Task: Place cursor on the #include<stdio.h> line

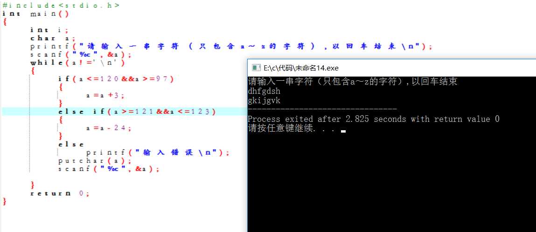Action: pos(61,5)
